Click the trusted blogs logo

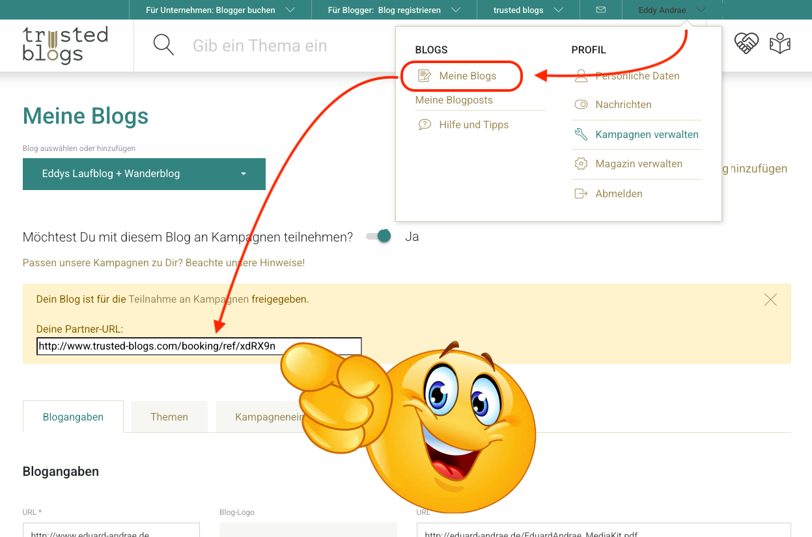65,45
